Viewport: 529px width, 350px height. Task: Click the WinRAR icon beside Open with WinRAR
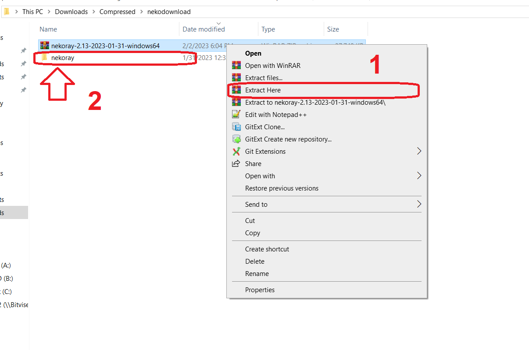click(x=236, y=66)
